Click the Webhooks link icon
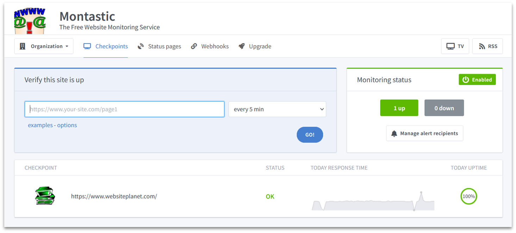 [x=194, y=46]
